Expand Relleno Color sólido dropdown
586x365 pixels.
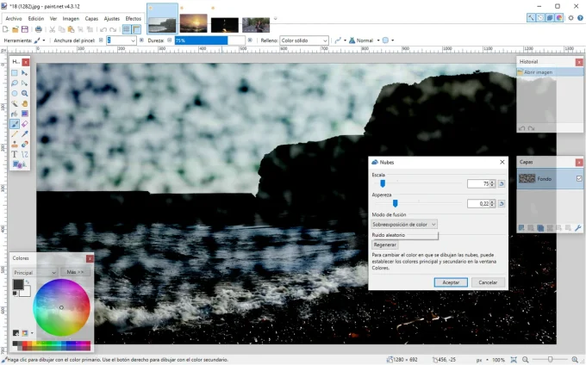(x=304, y=40)
